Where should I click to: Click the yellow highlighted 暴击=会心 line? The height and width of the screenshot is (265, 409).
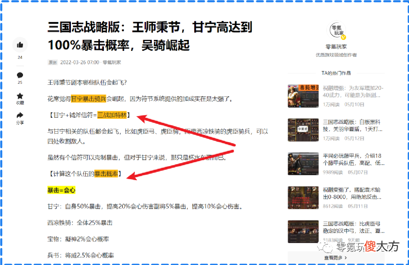point(61,190)
